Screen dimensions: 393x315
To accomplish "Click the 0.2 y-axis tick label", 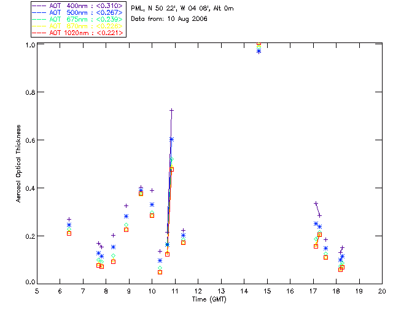I will tap(30, 236).
